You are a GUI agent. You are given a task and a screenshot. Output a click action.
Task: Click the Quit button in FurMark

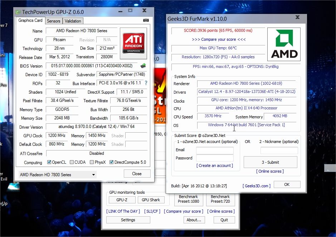224,220
